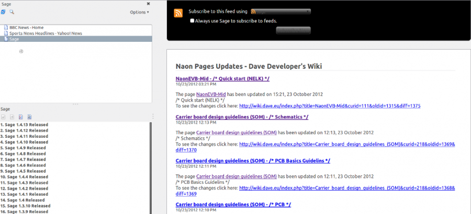Click the third icon in the item list toolbar

pos(21,116)
